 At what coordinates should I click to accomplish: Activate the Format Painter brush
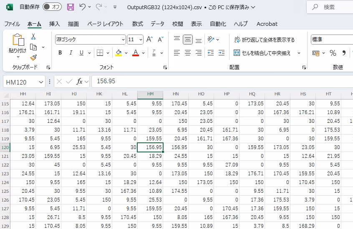click(x=33, y=58)
